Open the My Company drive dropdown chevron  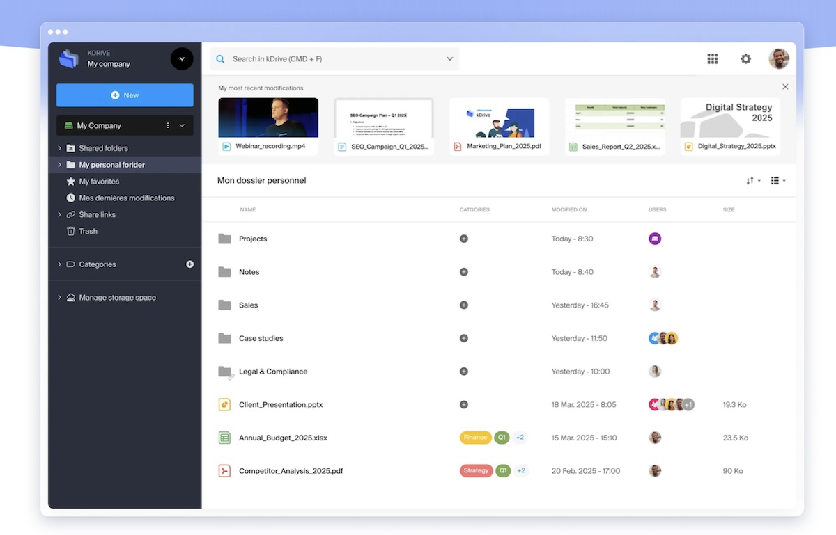tap(183, 126)
